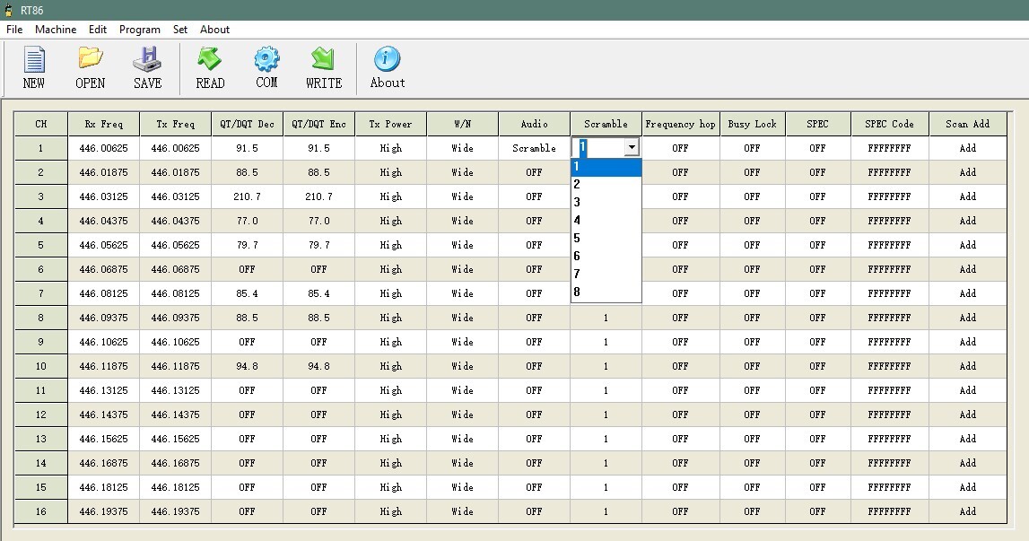
Task: Click the Tx Power High cell for channel 2
Action: coord(390,172)
